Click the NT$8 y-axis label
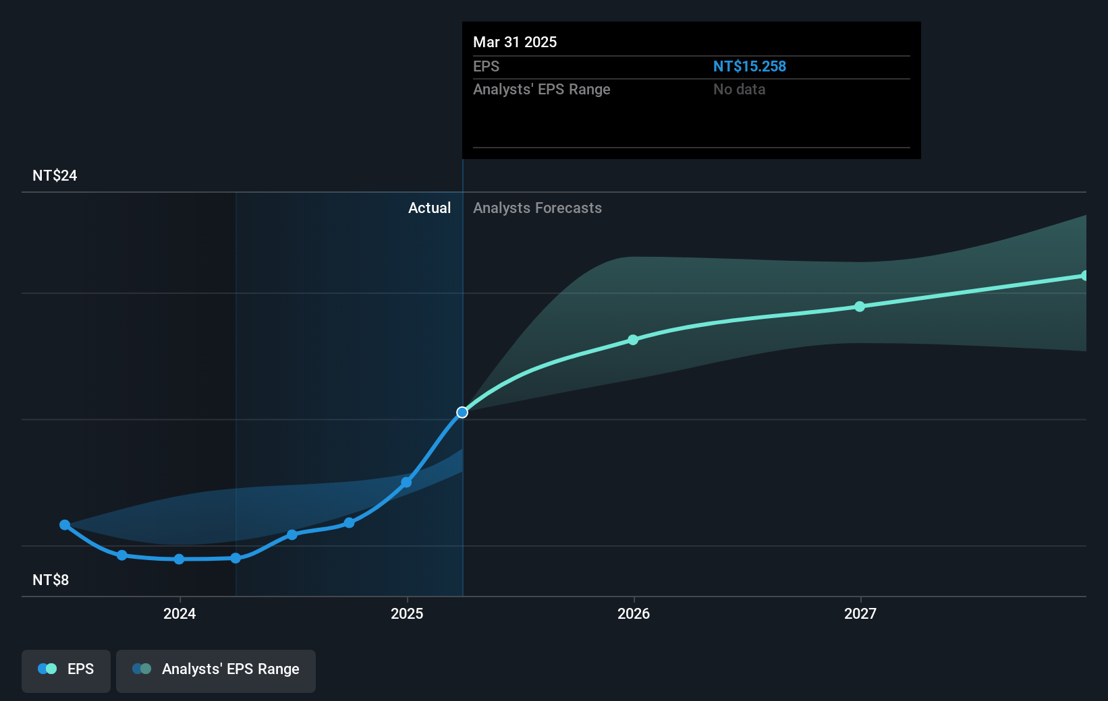 [x=51, y=580]
